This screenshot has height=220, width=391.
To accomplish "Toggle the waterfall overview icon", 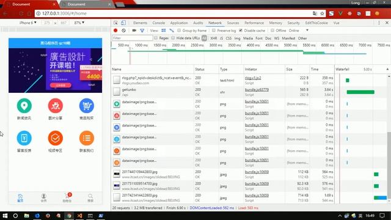I will coord(172,31).
